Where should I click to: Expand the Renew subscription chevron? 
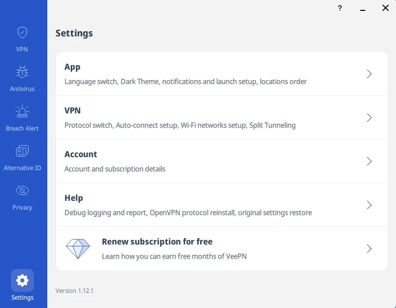(x=369, y=249)
